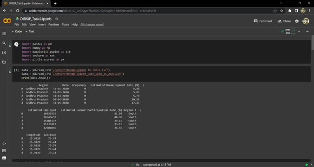Star the OIBSIP_Task2.ipynb notebook

tap(57, 19)
